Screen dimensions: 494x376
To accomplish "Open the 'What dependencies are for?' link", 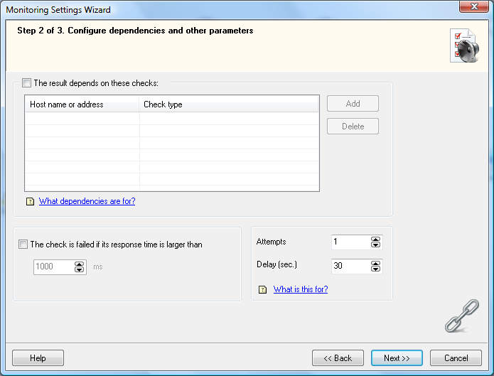I will coord(87,201).
